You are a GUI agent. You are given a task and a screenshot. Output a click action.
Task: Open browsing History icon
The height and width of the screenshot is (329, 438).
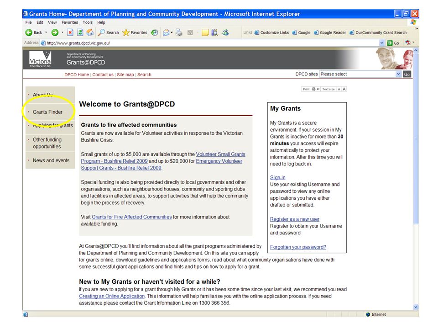tap(155, 33)
